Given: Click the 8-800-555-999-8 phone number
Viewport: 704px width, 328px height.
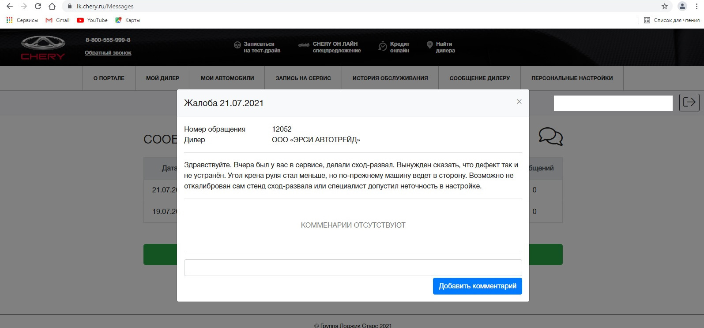Looking at the screenshot, I should 108,40.
